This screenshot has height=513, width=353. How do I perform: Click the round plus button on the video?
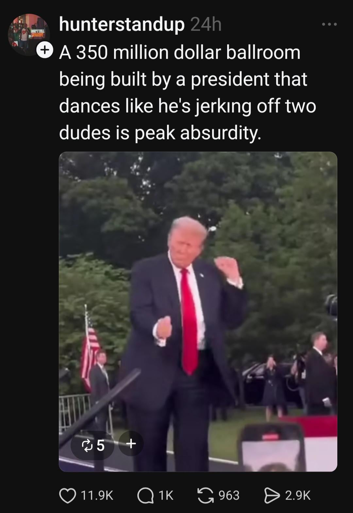(131, 443)
